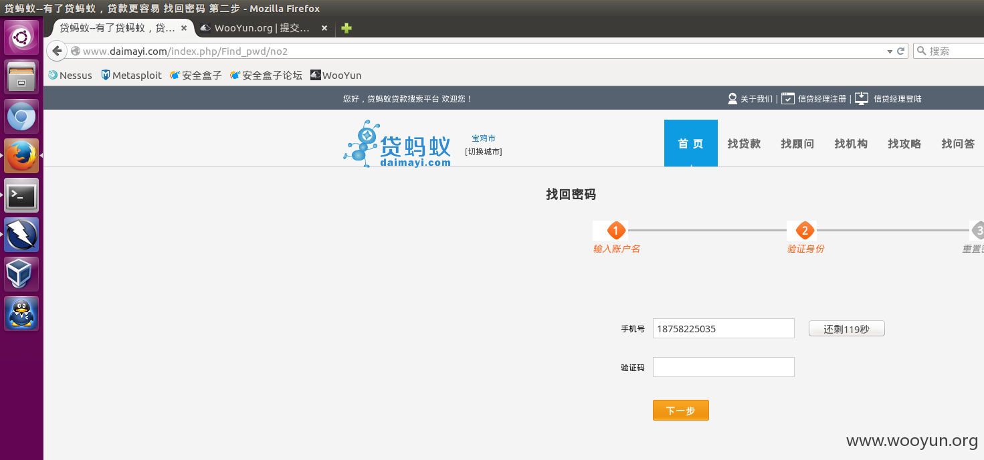The width and height of the screenshot is (984, 460).
Task: Launch VirtualBox from the dock
Action: click(x=21, y=274)
